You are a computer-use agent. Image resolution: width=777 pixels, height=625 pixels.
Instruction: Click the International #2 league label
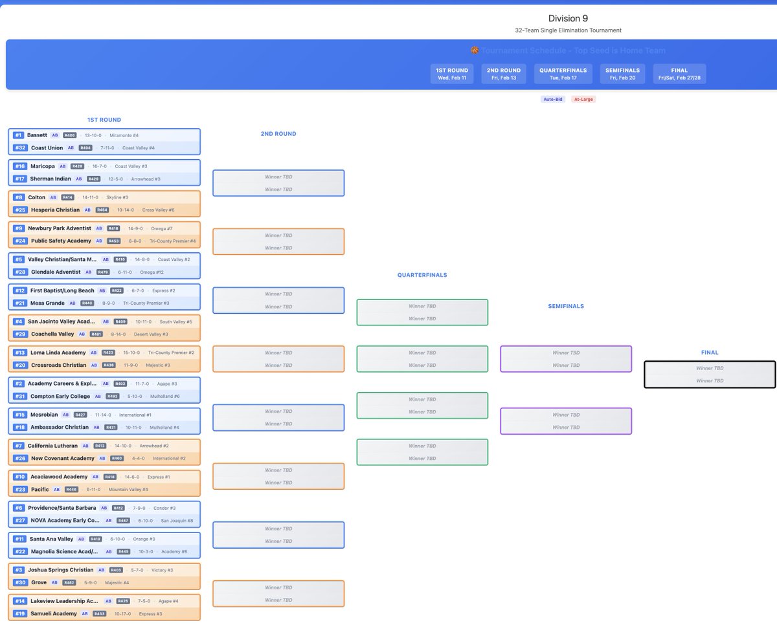169,458
